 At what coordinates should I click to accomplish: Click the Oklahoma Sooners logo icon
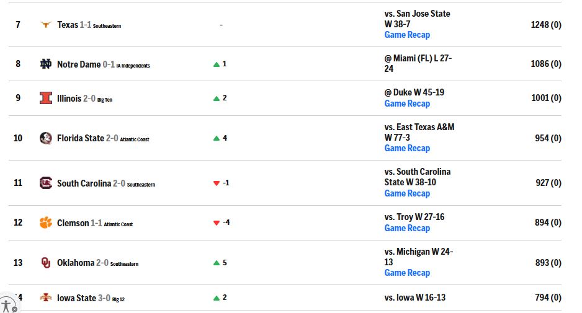click(x=46, y=263)
